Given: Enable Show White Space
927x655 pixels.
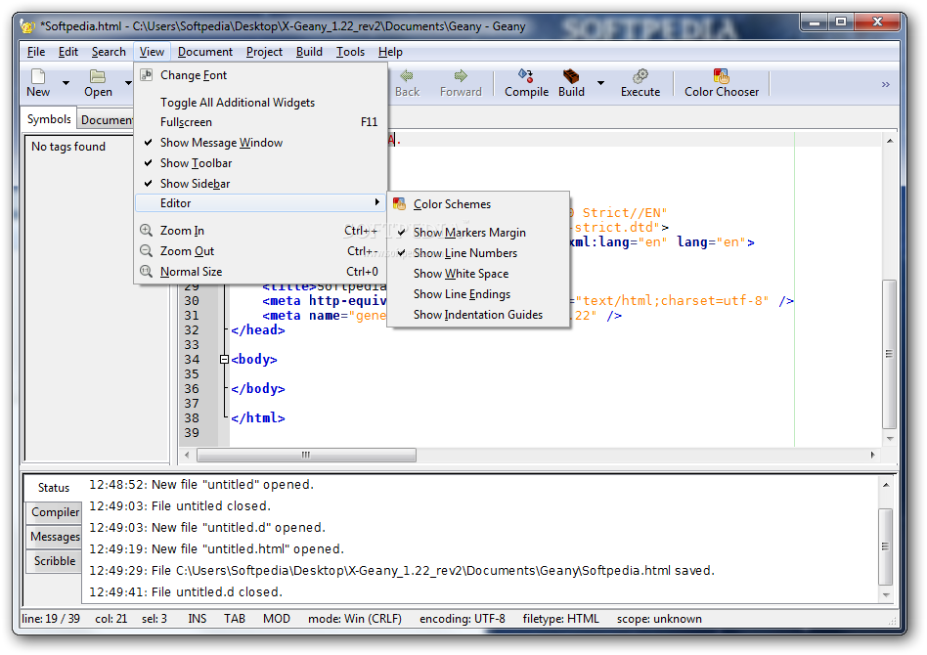Looking at the screenshot, I should [x=478, y=274].
